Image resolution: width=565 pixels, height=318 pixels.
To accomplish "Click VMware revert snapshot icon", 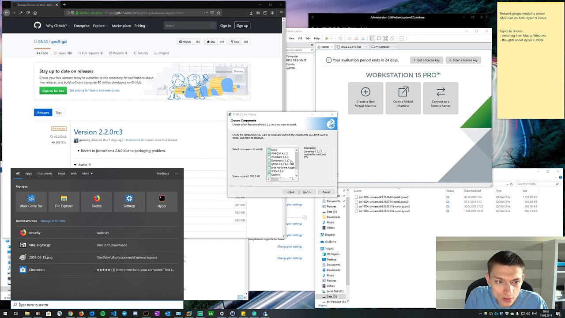I will [356, 38].
